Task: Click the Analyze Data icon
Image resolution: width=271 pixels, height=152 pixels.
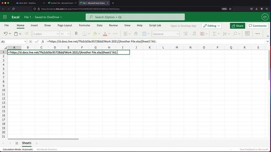Action: click(247, 34)
